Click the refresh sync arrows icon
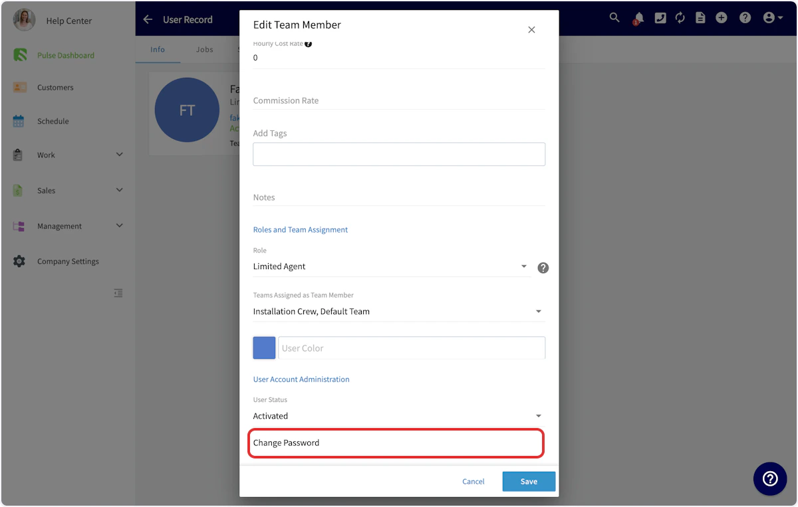This screenshot has width=798, height=507. point(680,18)
